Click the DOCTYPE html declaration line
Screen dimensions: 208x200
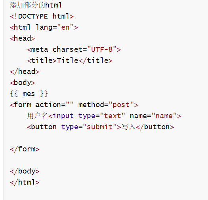click(42, 17)
